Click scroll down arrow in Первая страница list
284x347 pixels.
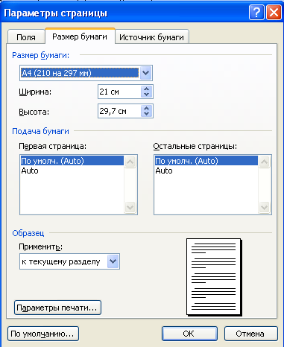tap(130, 207)
